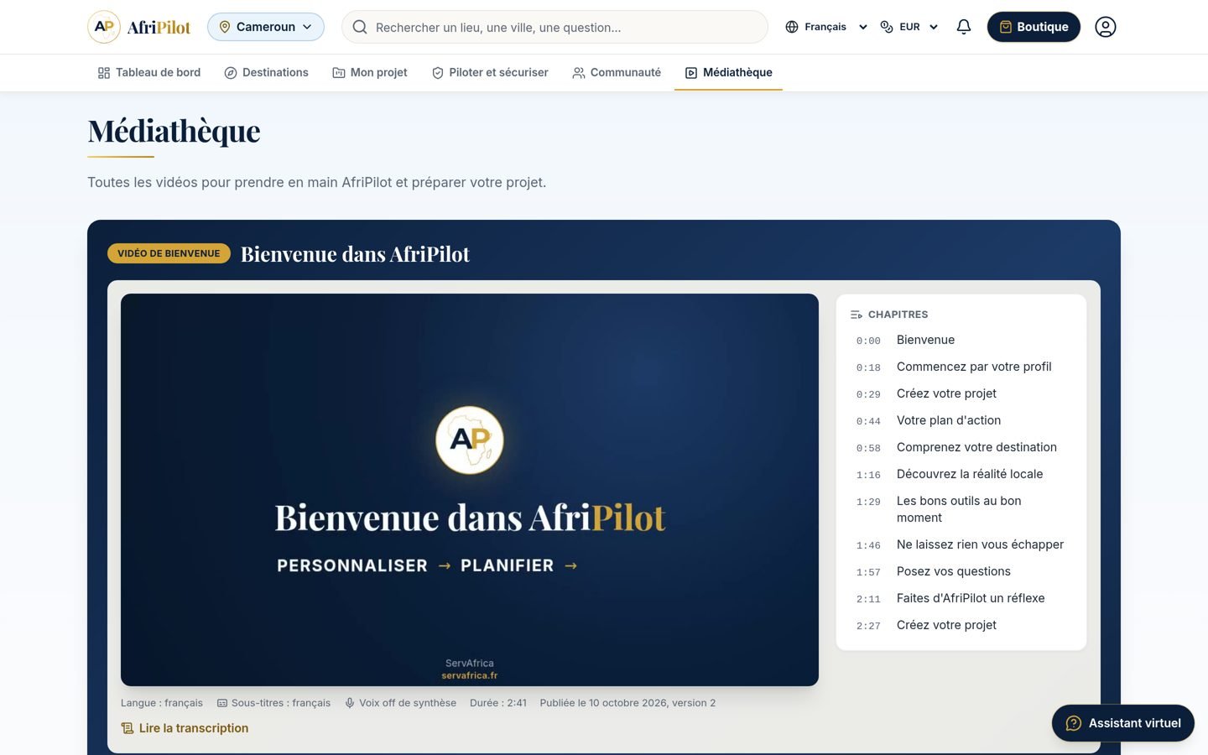
Task: Open the user account profile icon
Action: pyautogui.click(x=1106, y=27)
